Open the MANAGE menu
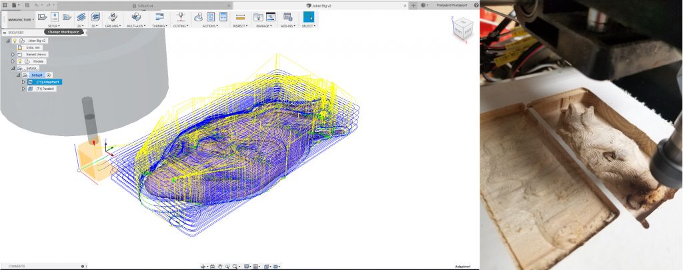Image resolution: width=683 pixels, height=270 pixels. point(264,26)
